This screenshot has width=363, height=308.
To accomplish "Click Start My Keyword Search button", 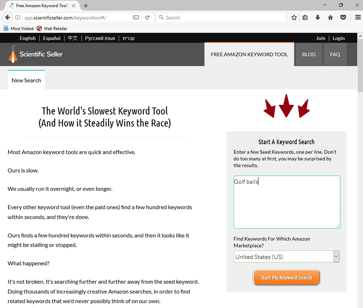I will pos(286,277).
